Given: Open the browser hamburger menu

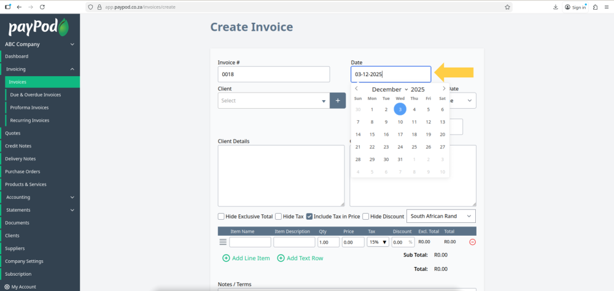Looking at the screenshot, I should coord(607,7).
